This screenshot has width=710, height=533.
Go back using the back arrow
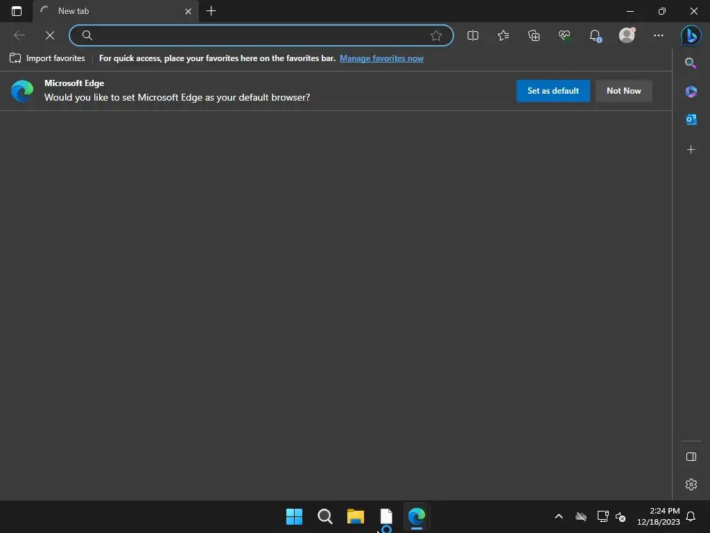(x=19, y=35)
